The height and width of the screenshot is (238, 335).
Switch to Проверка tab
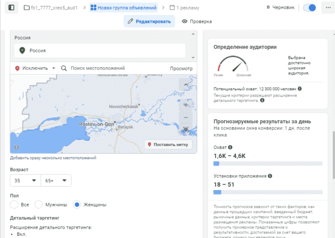click(x=197, y=22)
